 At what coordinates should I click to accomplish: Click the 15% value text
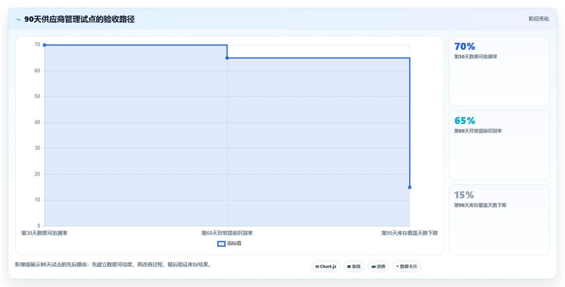point(464,195)
